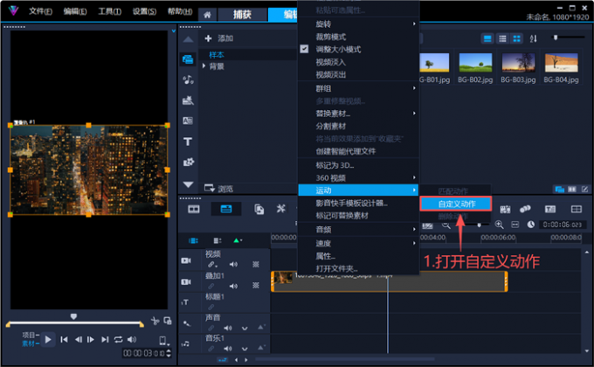
Task: Switch to timeline view icon
Action: click(226, 209)
